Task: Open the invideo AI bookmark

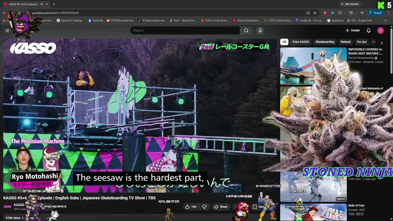Action: pos(309,21)
